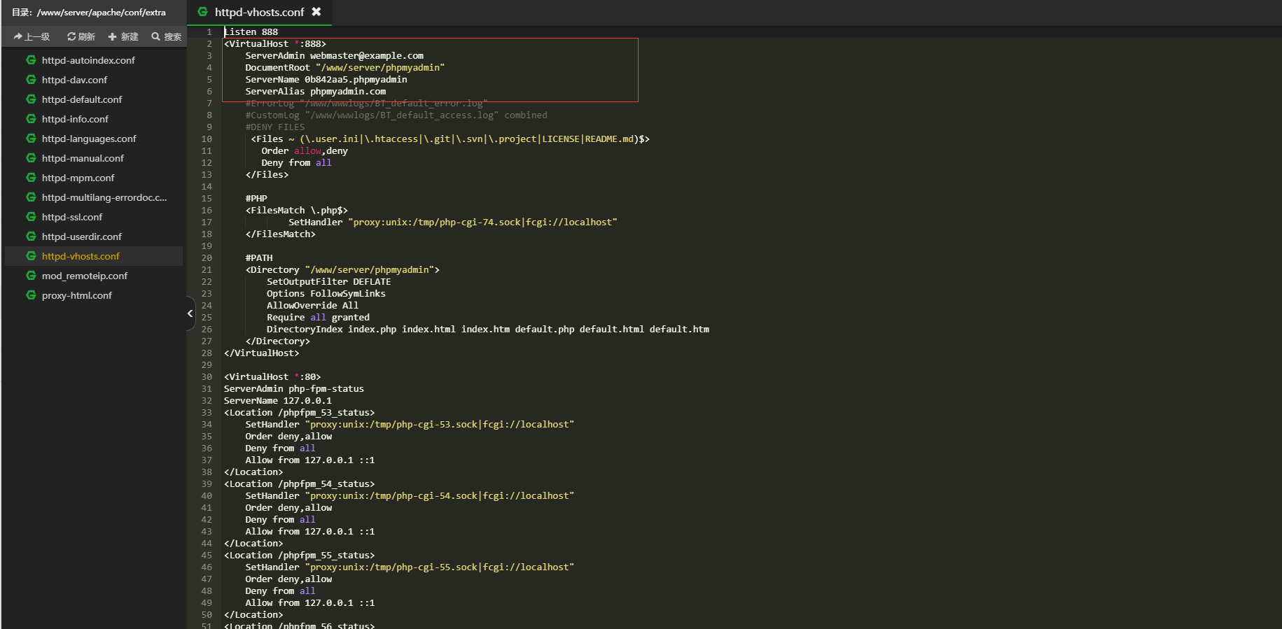Click the '<Location /phpfpm_53_status>' line

pos(300,413)
